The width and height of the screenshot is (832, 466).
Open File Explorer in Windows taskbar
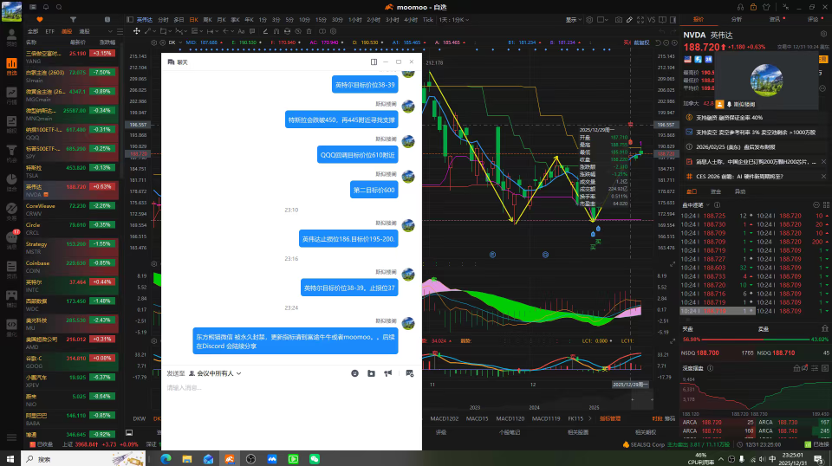tap(187, 458)
